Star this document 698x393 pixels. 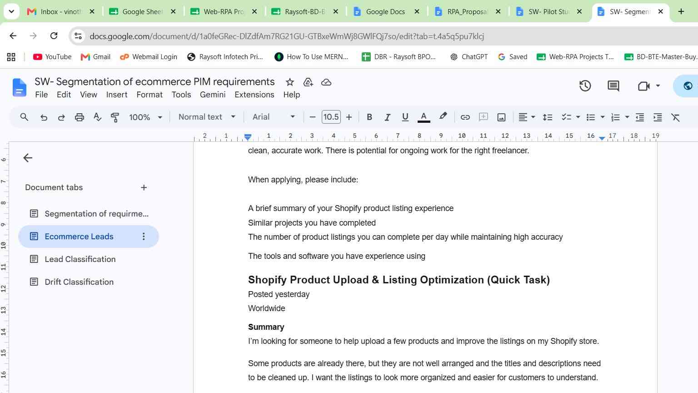point(289,82)
